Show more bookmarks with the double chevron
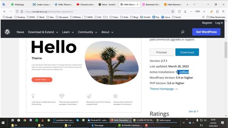 point(203,17)
